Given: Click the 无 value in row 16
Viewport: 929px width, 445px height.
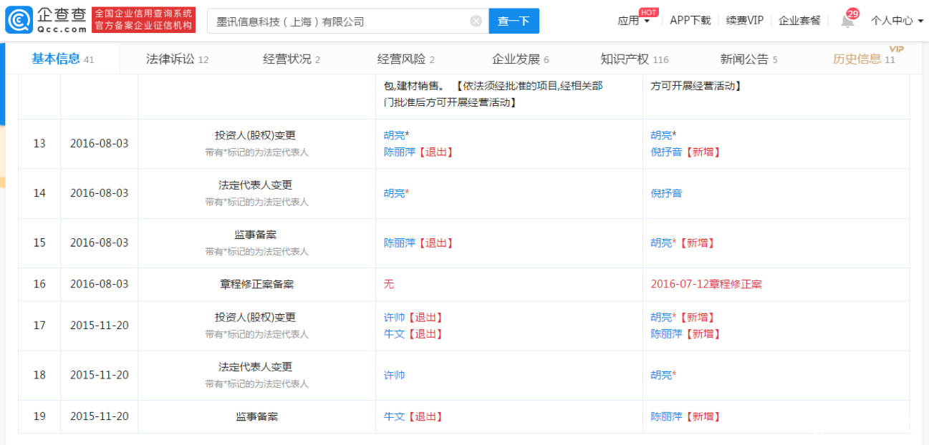Looking at the screenshot, I should pos(389,284).
